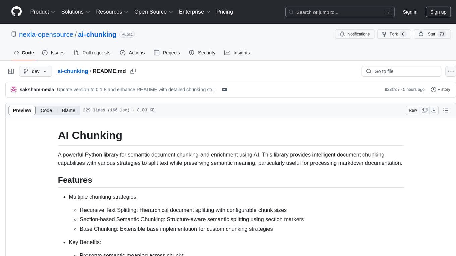Open the GitHub home logo
The width and height of the screenshot is (456, 256).
tap(16, 12)
